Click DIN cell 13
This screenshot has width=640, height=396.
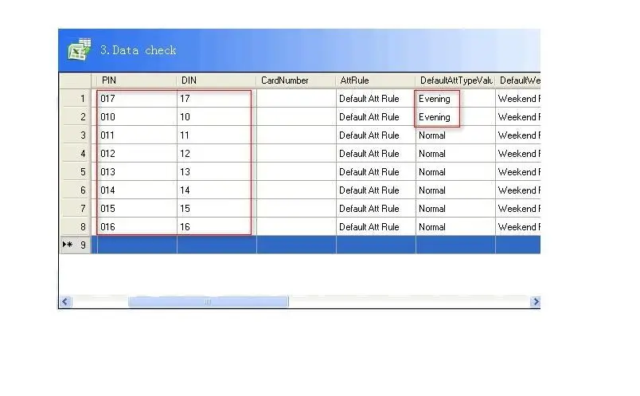click(x=217, y=172)
